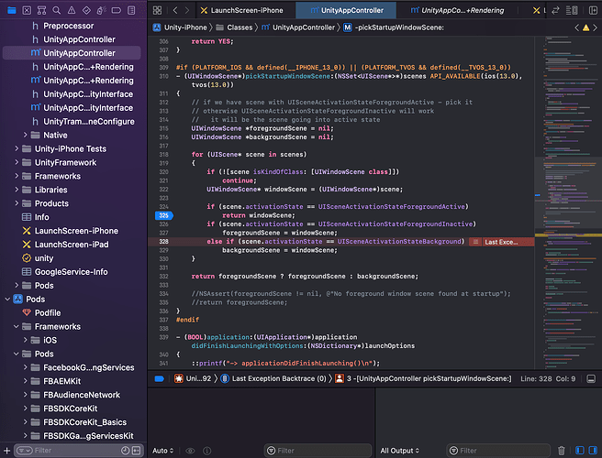Click the print description info icon

207,451
